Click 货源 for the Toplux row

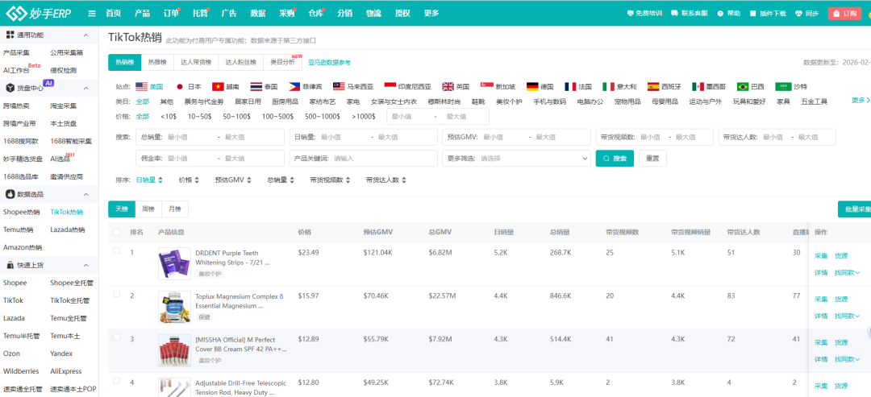[x=841, y=300]
